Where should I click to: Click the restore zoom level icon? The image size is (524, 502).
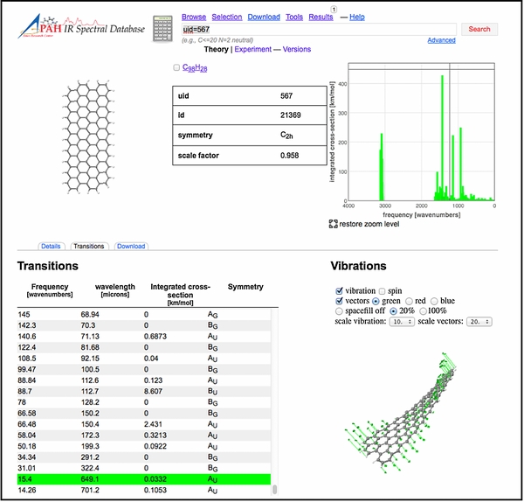coord(334,225)
